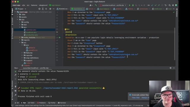This screenshot has width=190, height=107.
Task: Toggle the Pull Requests side tab
Action: [x=12, y=33]
